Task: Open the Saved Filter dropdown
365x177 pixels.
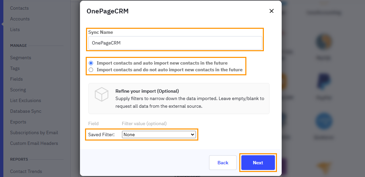Action: pyautogui.click(x=159, y=135)
